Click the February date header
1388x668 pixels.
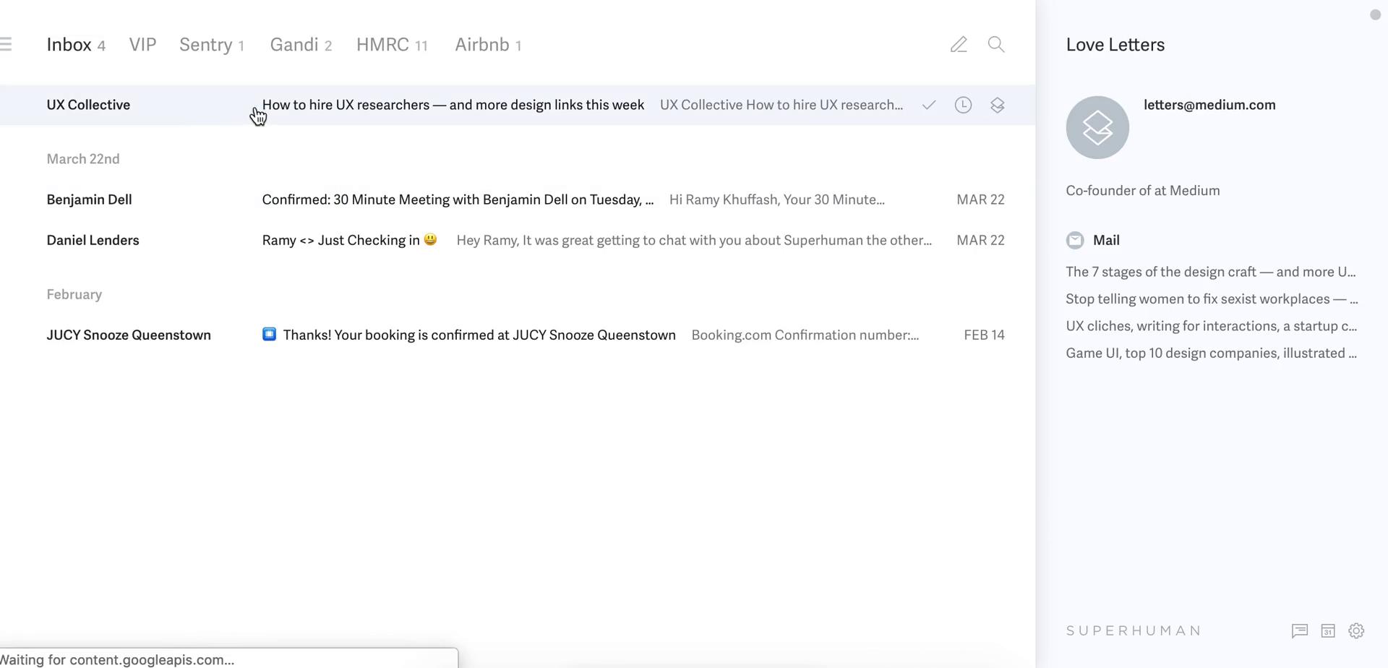tap(74, 294)
